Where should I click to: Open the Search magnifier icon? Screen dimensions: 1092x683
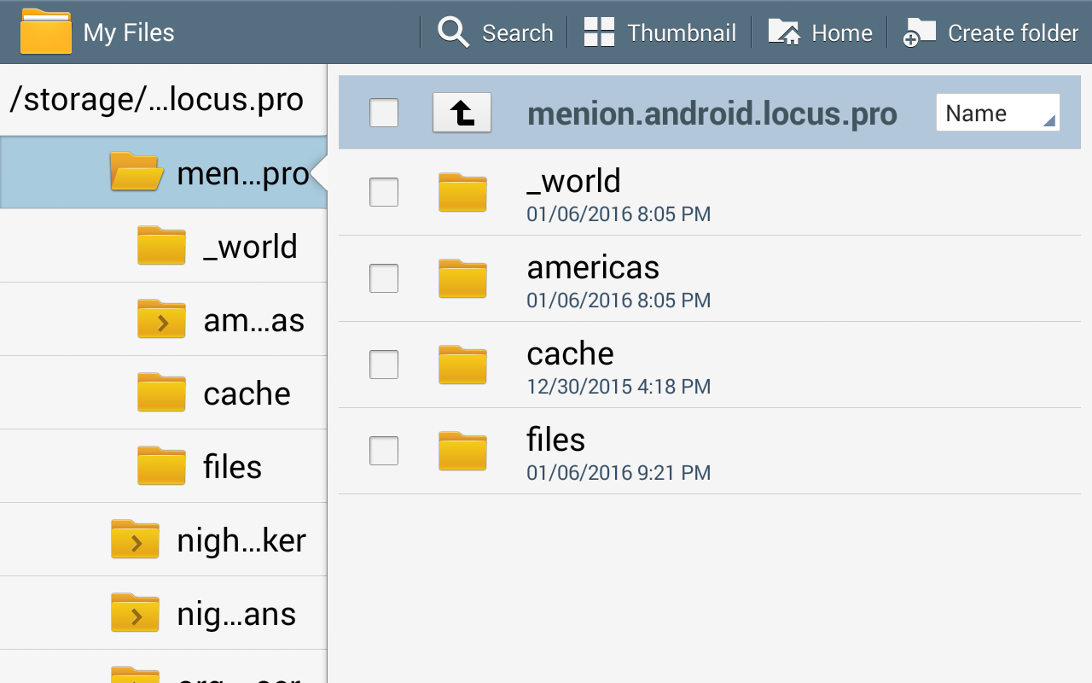coord(453,32)
